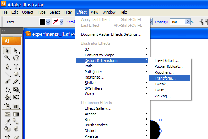The height and width of the screenshot is (139, 208).
Task: Expand the SVG Filters submenu
Action: click(112, 88)
